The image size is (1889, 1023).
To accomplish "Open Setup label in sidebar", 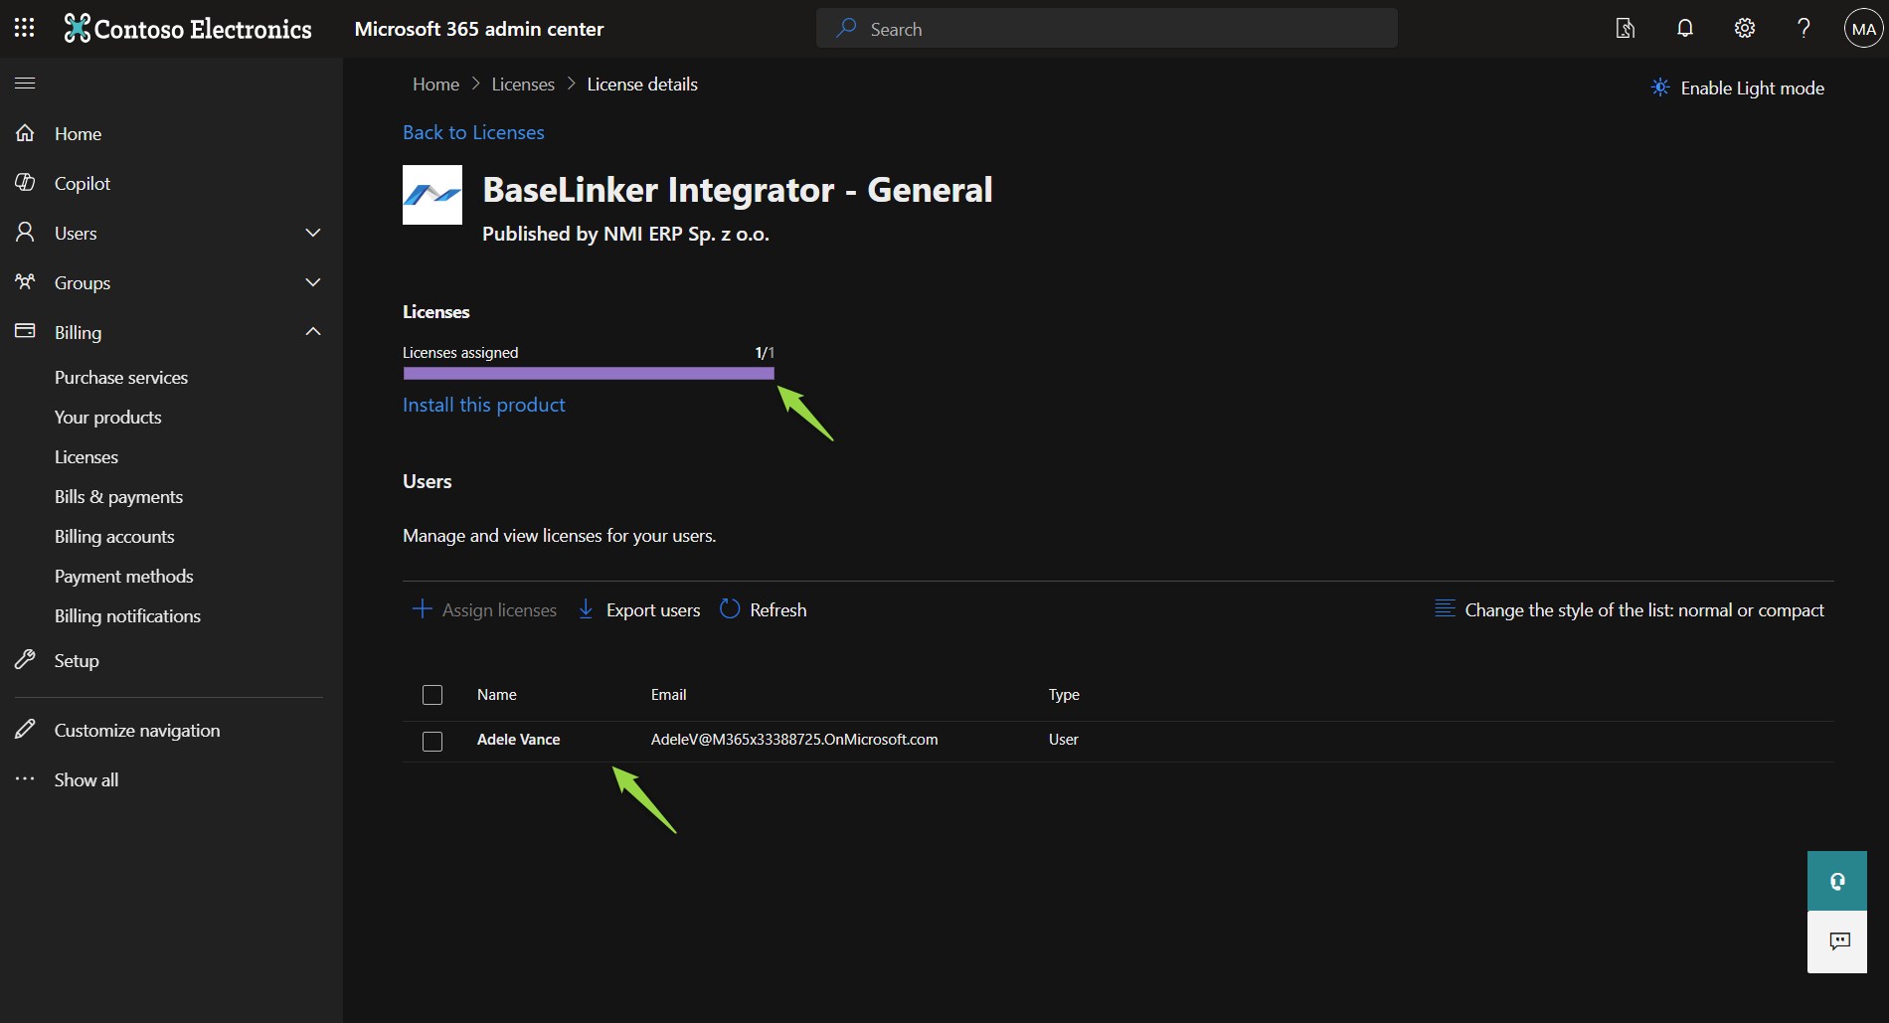I will pos(77,661).
